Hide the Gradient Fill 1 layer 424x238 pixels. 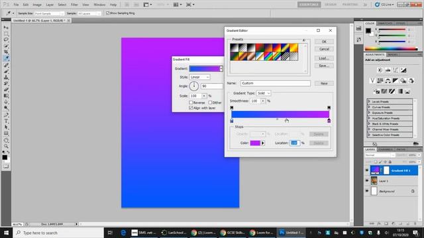point(367,171)
